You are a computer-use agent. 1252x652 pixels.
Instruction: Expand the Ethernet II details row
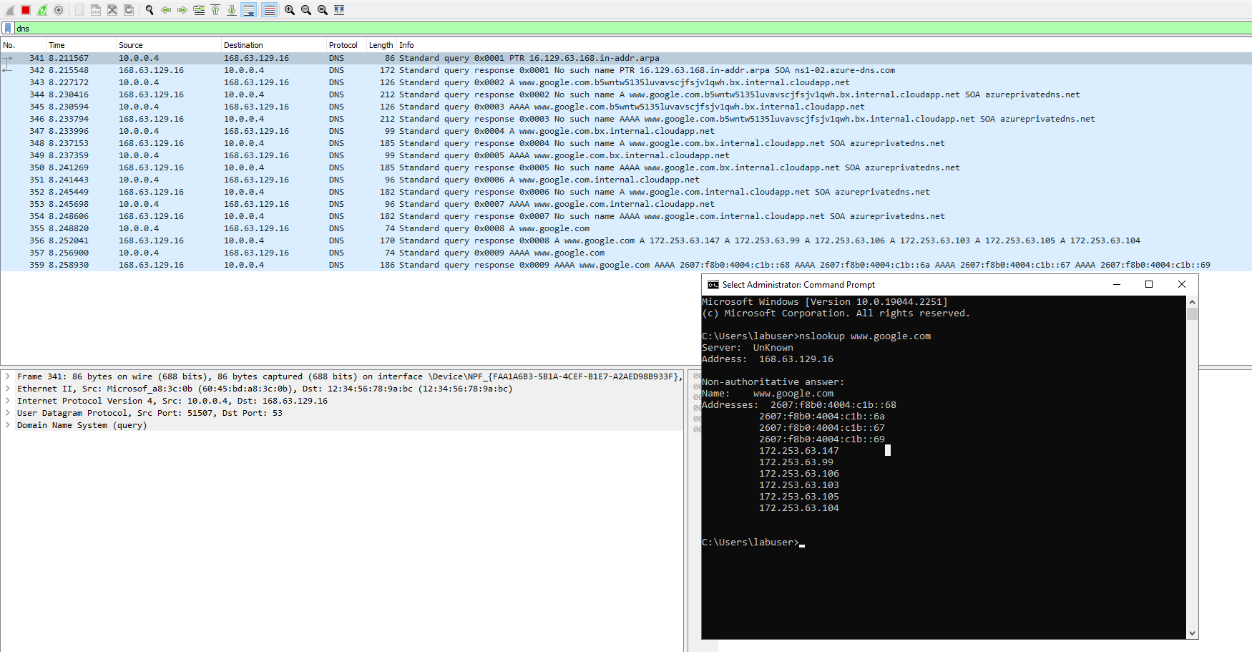[8, 389]
